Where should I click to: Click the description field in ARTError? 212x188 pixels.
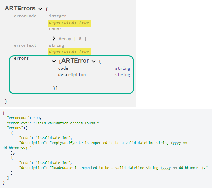(x=72, y=75)
